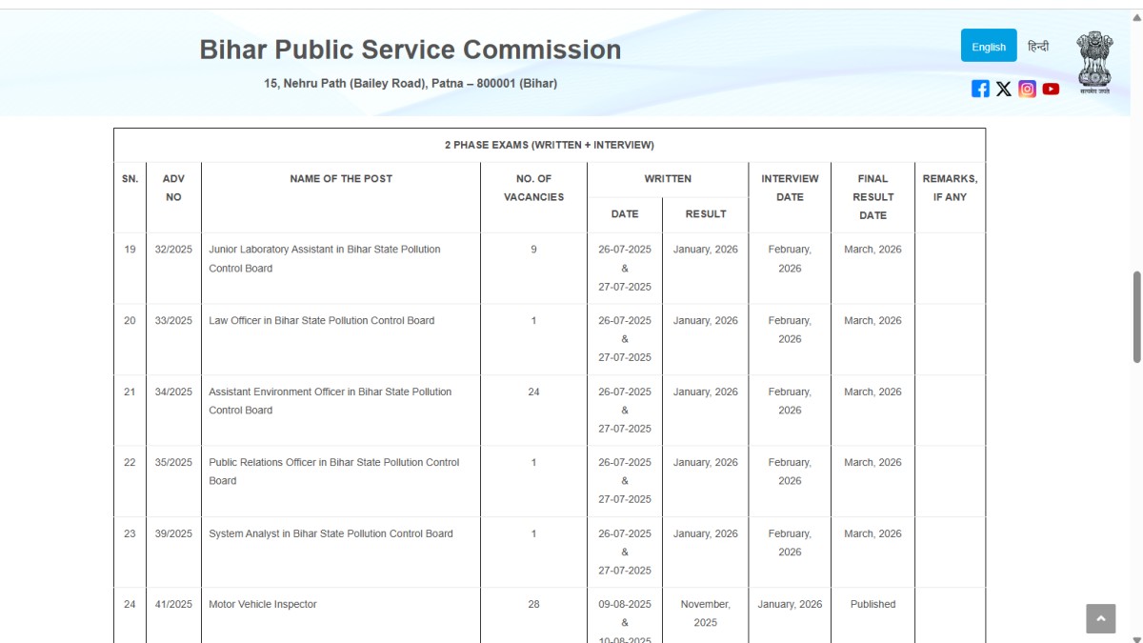This screenshot has width=1143, height=643.
Task: Click the page's vertical scrollbar thumb
Action: [1136, 316]
